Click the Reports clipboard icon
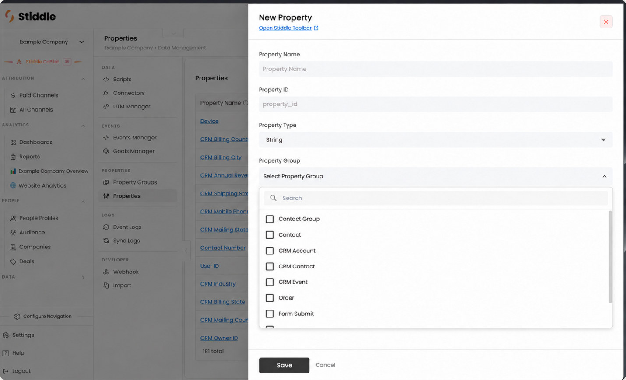 pyautogui.click(x=13, y=157)
